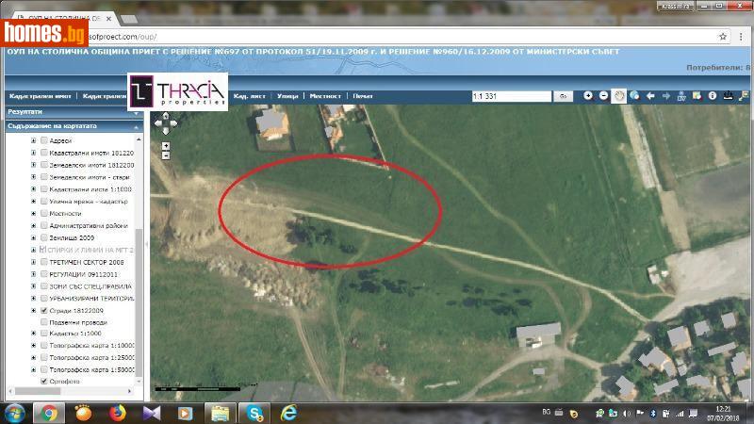Open the Chrome menu dots icon

[741, 37]
